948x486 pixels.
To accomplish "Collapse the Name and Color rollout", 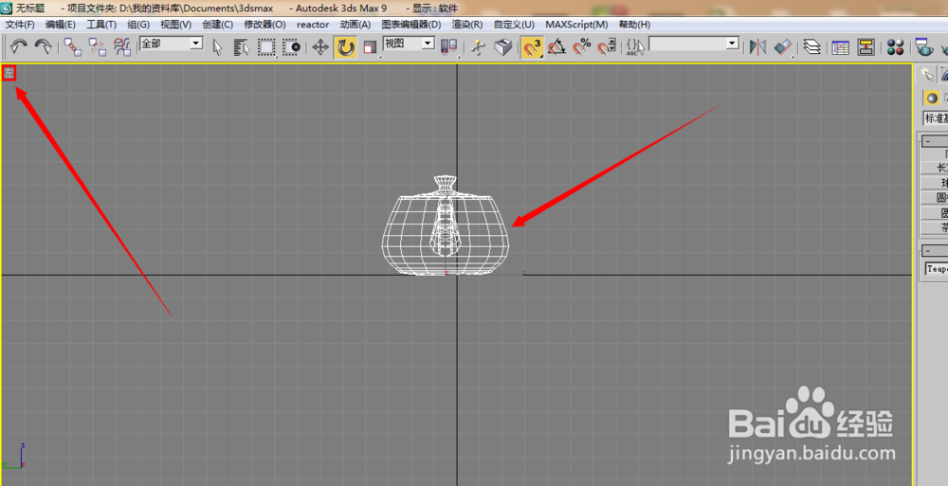I will tap(935, 251).
